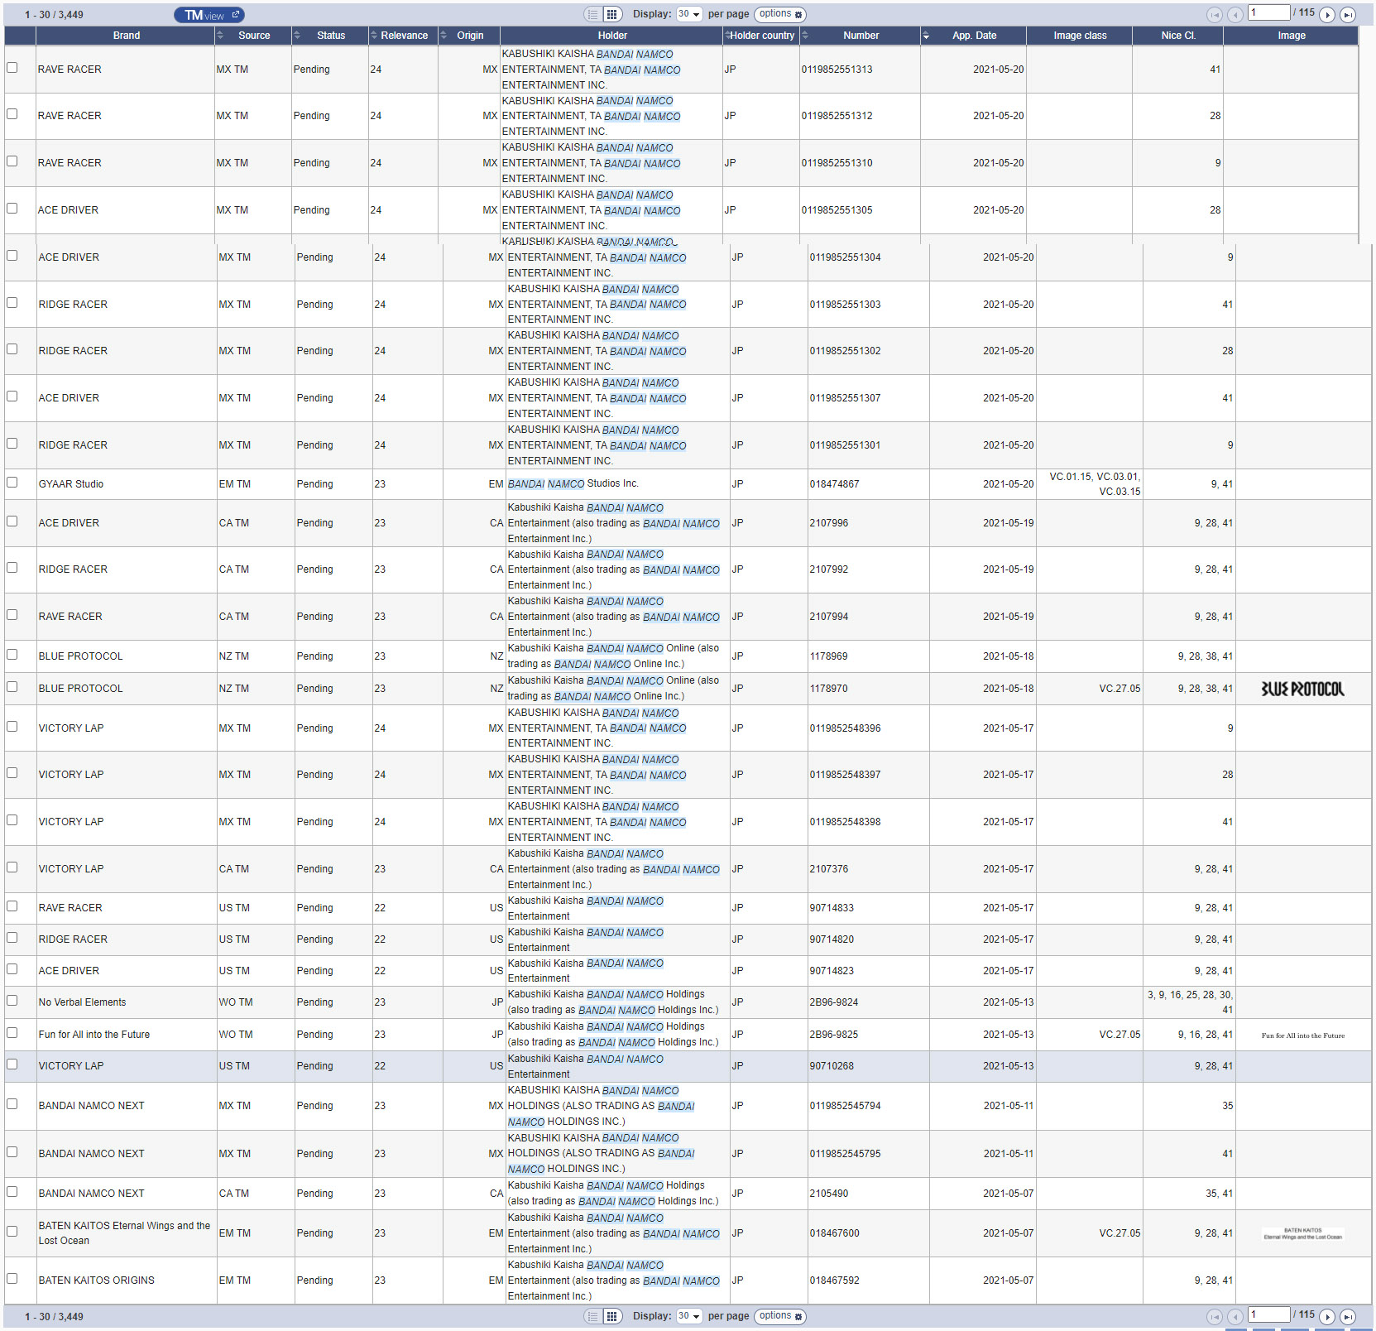1376x1331 pixels.
Task: Open top options gear button
Action: tap(780, 14)
